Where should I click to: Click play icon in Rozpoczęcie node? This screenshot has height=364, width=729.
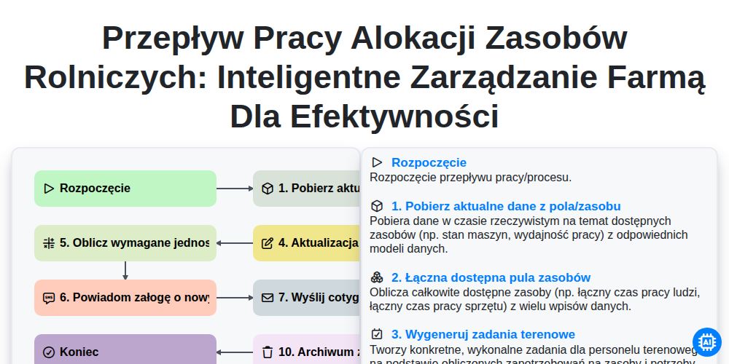point(49,189)
